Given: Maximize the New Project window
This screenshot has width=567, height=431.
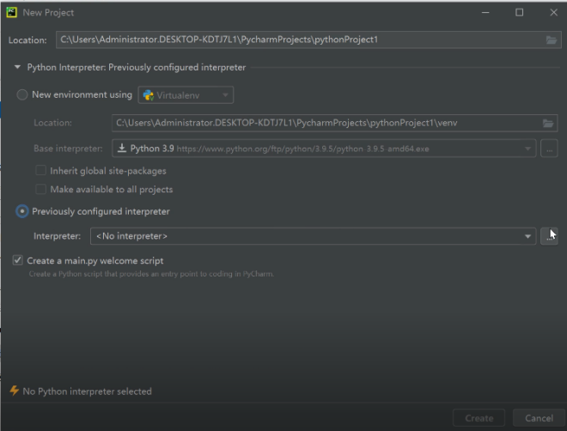Looking at the screenshot, I should pos(519,13).
